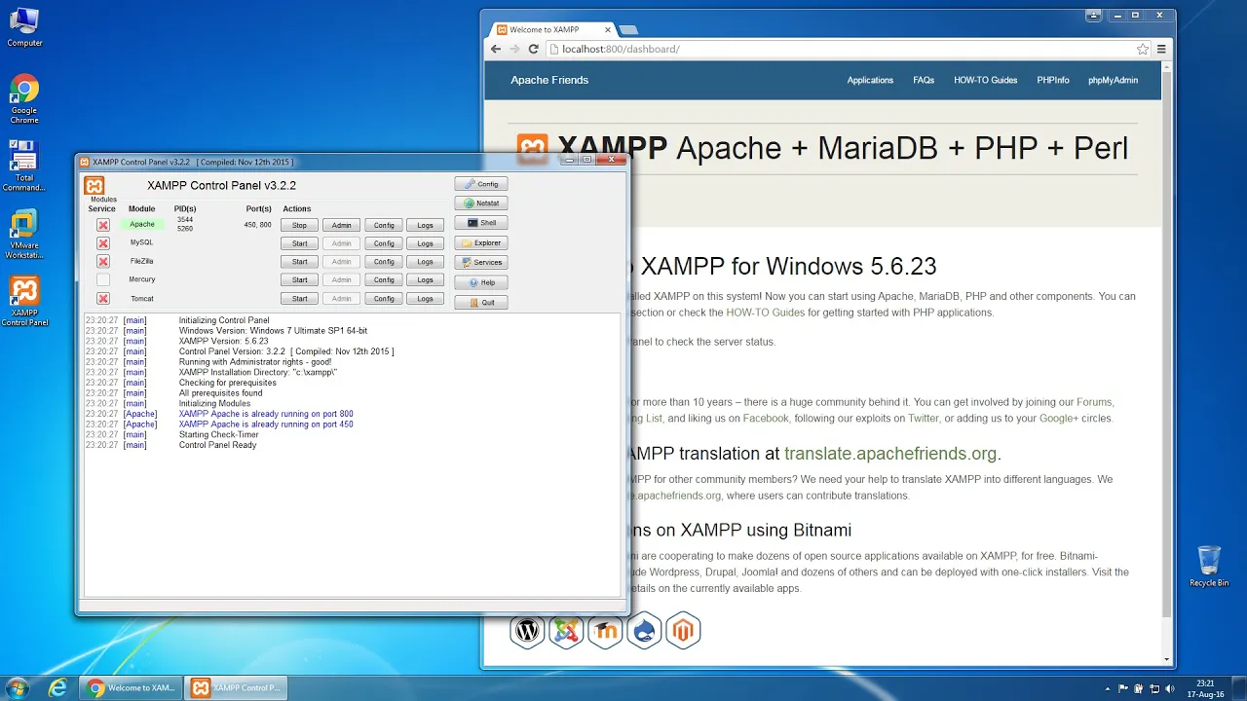Open Explorer from the control panel

pos(480,242)
